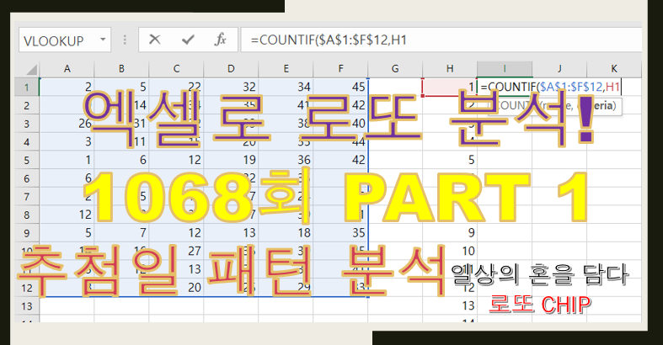The width and height of the screenshot is (663, 345).
Task: Select row 1 header
Action: (27, 87)
